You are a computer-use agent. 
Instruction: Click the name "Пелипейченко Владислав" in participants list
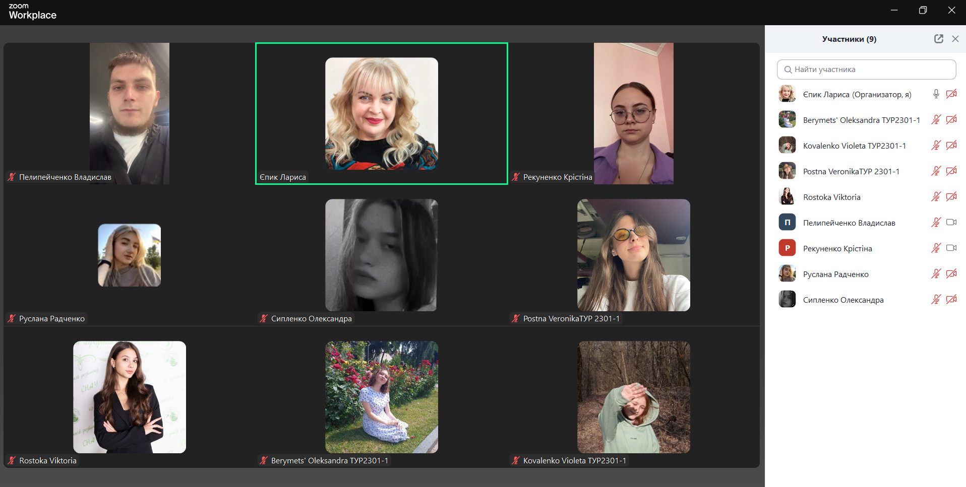coord(849,223)
